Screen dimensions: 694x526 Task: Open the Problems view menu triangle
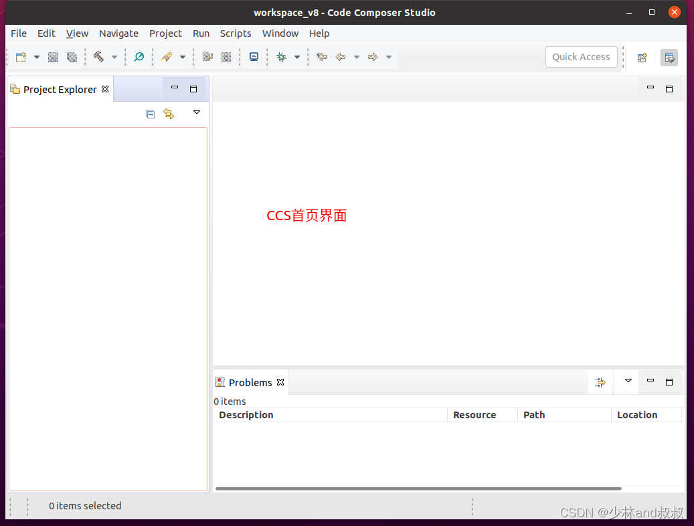click(x=628, y=381)
